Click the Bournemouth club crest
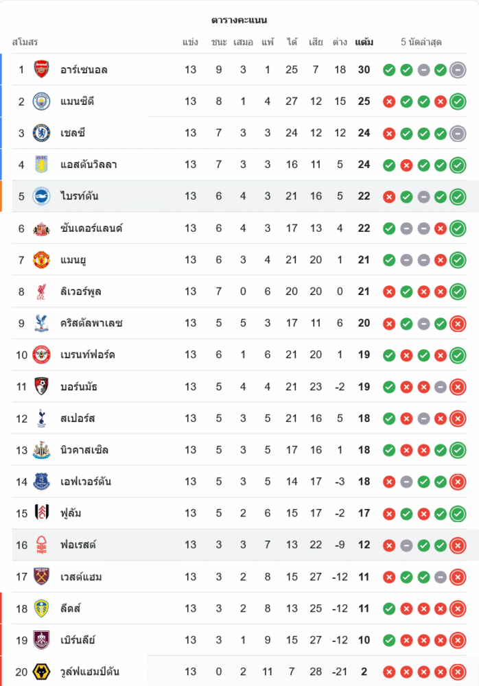Screen dimensions: 479x686 42,386
